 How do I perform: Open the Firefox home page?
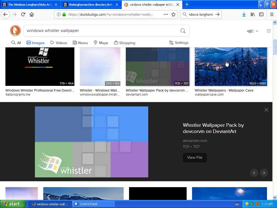pos(32,15)
